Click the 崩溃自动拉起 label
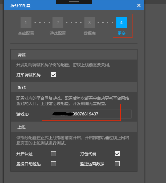 click(29, 164)
